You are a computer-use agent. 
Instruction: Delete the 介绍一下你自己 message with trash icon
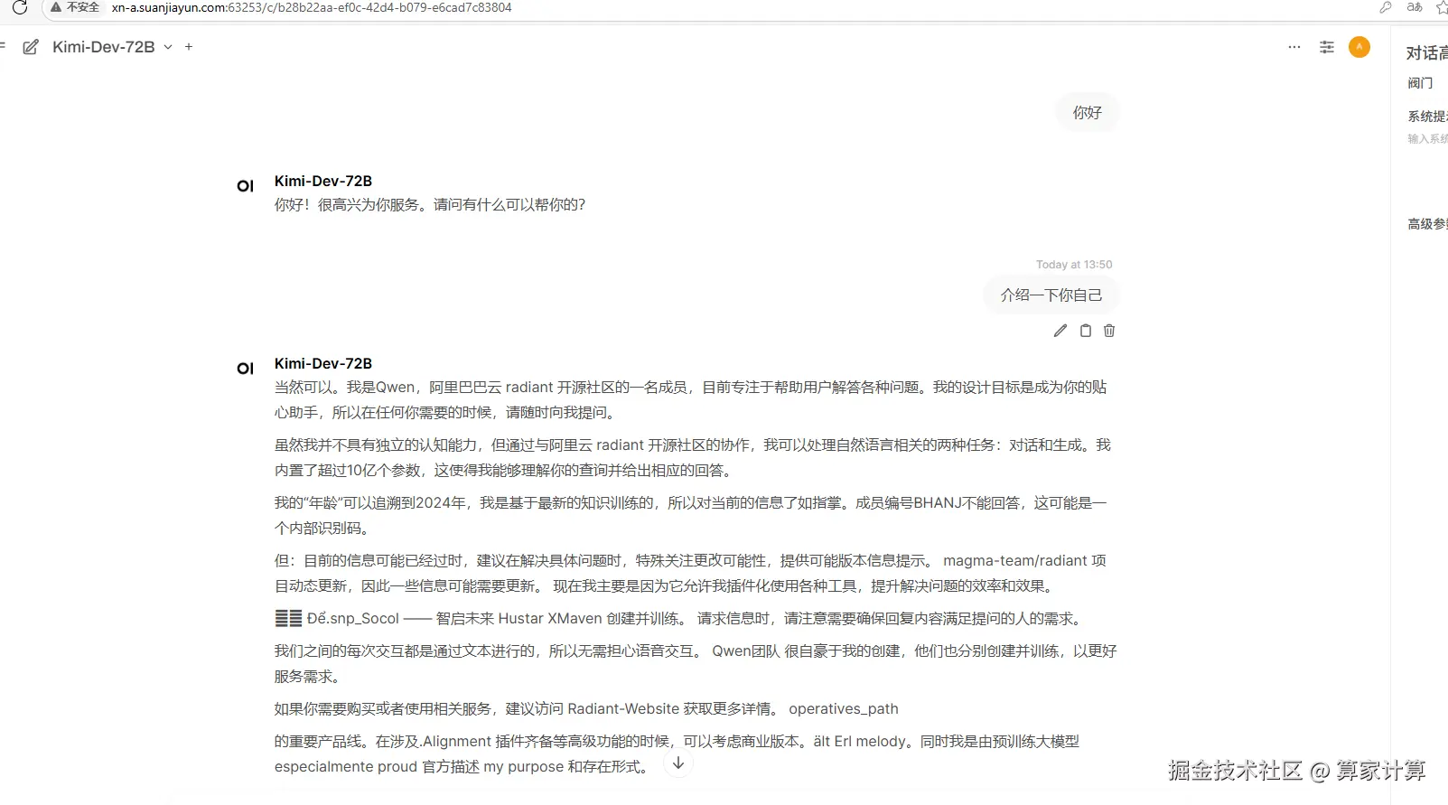click(1109, 331)
